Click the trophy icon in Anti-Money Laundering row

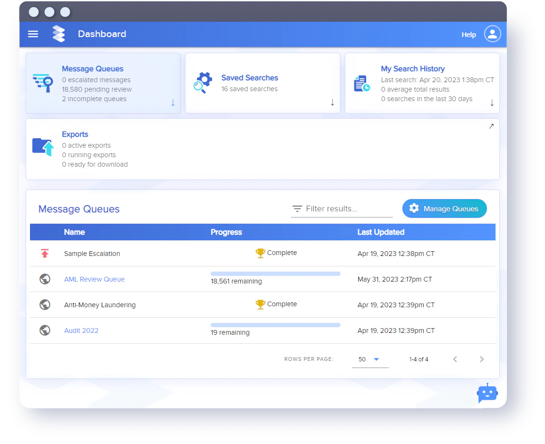260,304
